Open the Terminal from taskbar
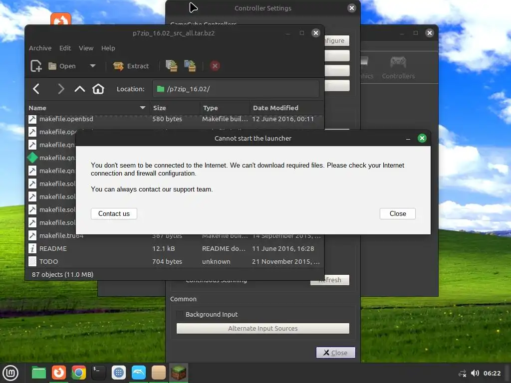 [x=98, y=373]
